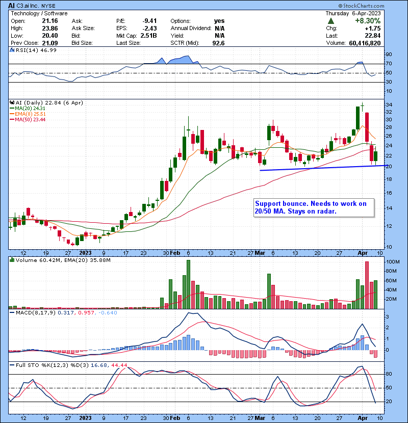Click the header Volume value 60,416,820
408x423 pixels.
pos(365,43)
